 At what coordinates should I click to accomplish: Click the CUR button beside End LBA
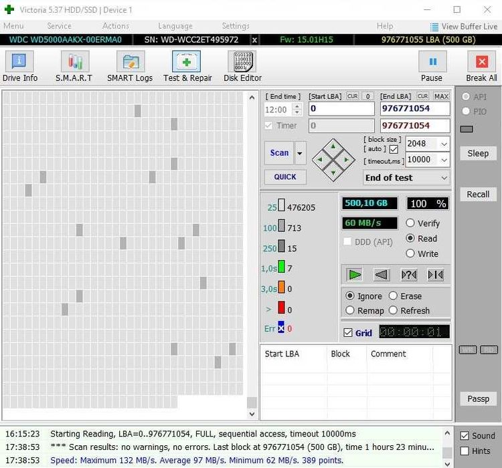[422, 96]
